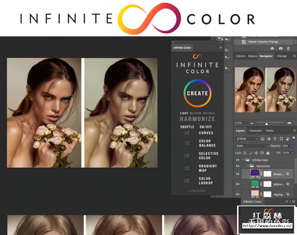Lock all layer attributes
Screen dimensions: 297x235
point(268,153)
